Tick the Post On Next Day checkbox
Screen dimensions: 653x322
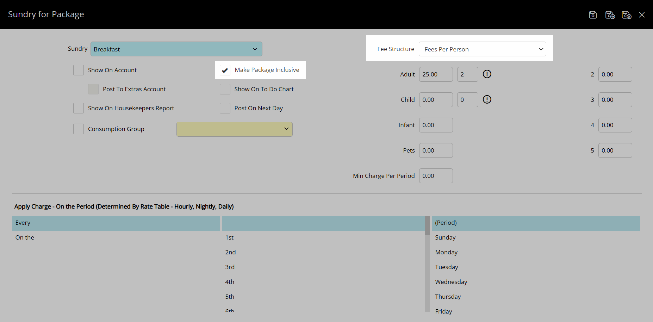(x=225, y=108)
